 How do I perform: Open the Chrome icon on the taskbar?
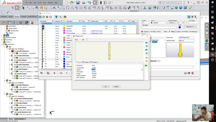click(x=212, y=49)
